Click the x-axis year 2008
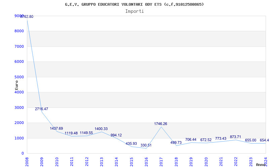The image size is (269, 168). click(27, 162)
